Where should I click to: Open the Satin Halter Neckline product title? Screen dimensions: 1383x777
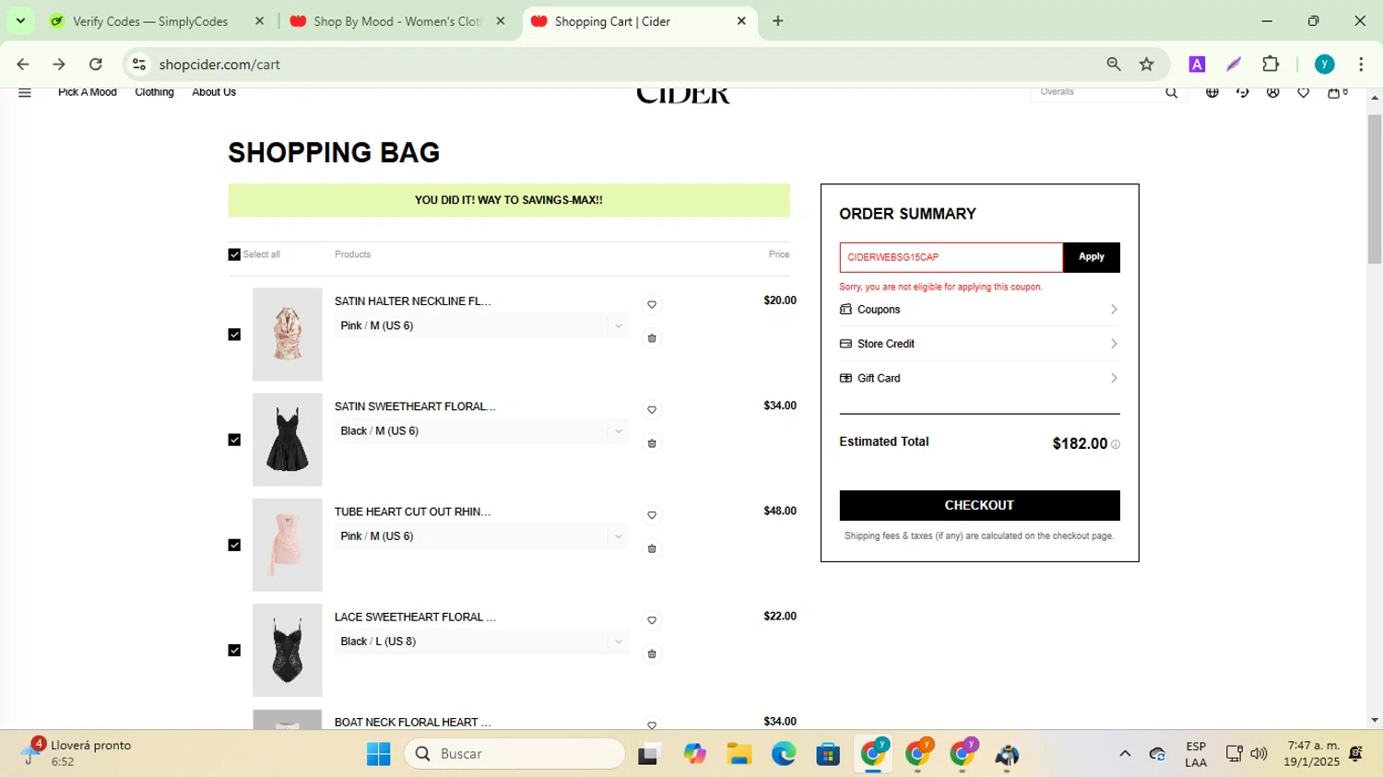412,301
